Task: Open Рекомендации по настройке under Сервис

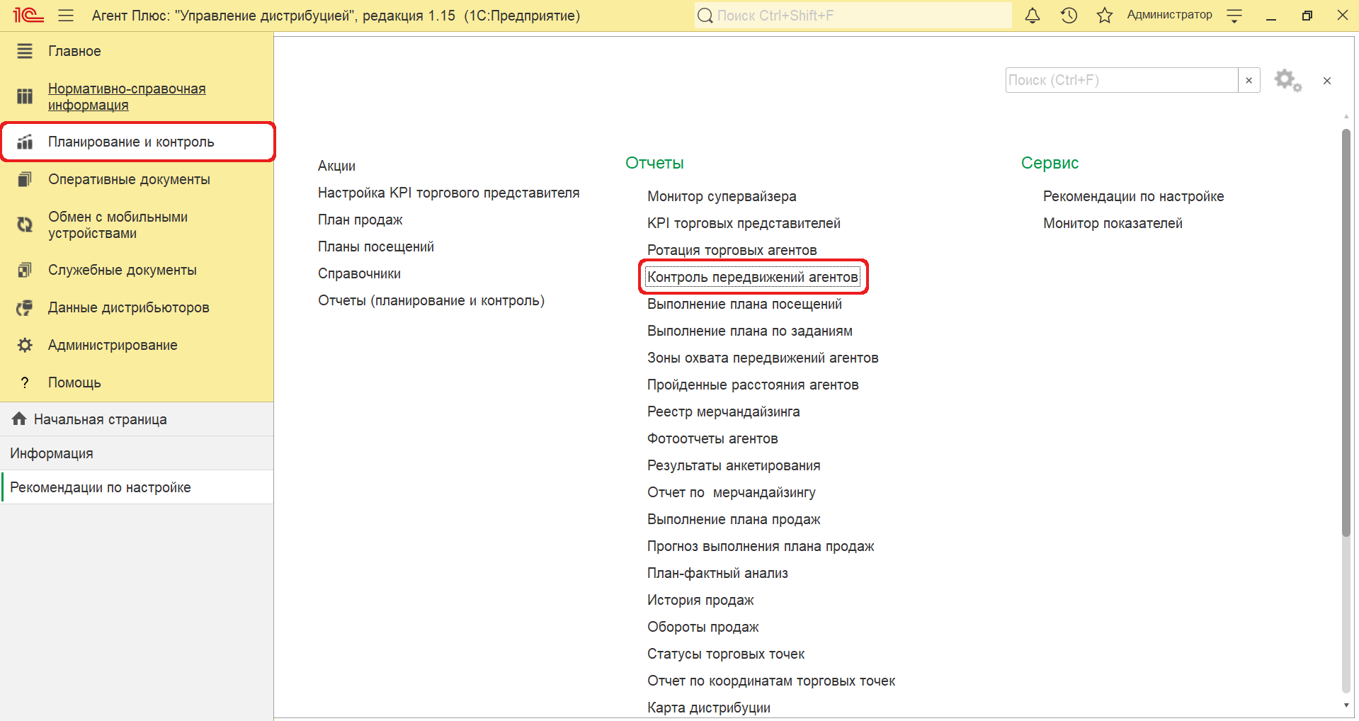Action: coord(1133,196)
